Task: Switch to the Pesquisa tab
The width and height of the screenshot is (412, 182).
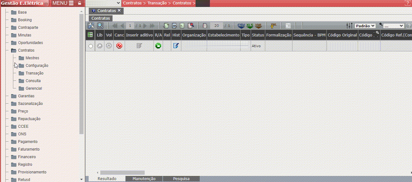Action: point(181,179)
